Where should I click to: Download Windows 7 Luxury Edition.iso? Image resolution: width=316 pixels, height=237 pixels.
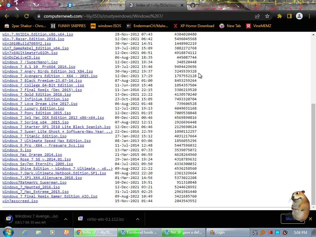tap(33, 108)
